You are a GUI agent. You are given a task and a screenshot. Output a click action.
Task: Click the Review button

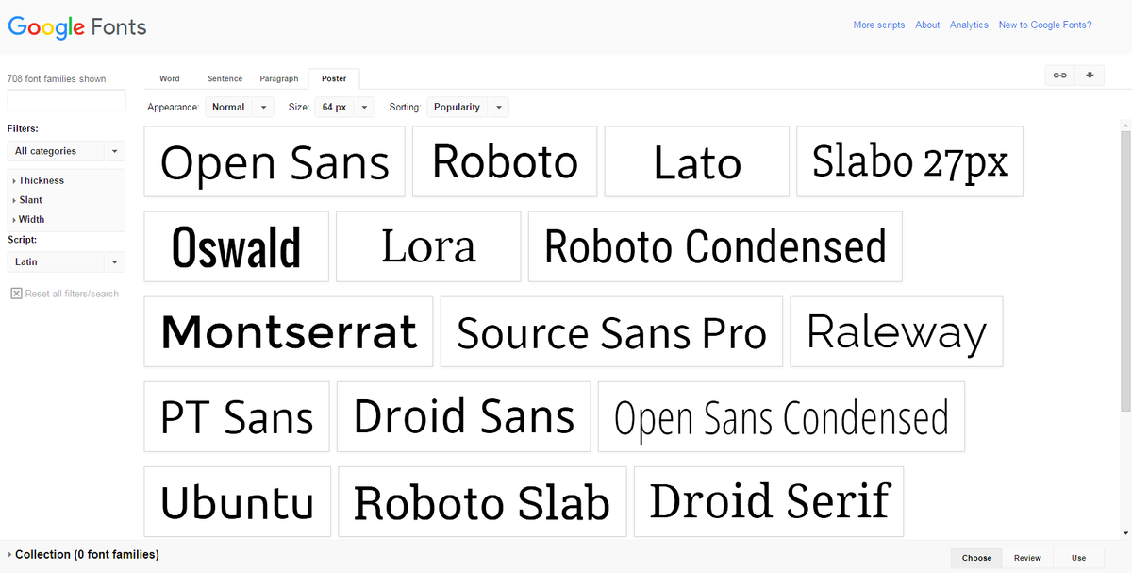(1027, 558)
